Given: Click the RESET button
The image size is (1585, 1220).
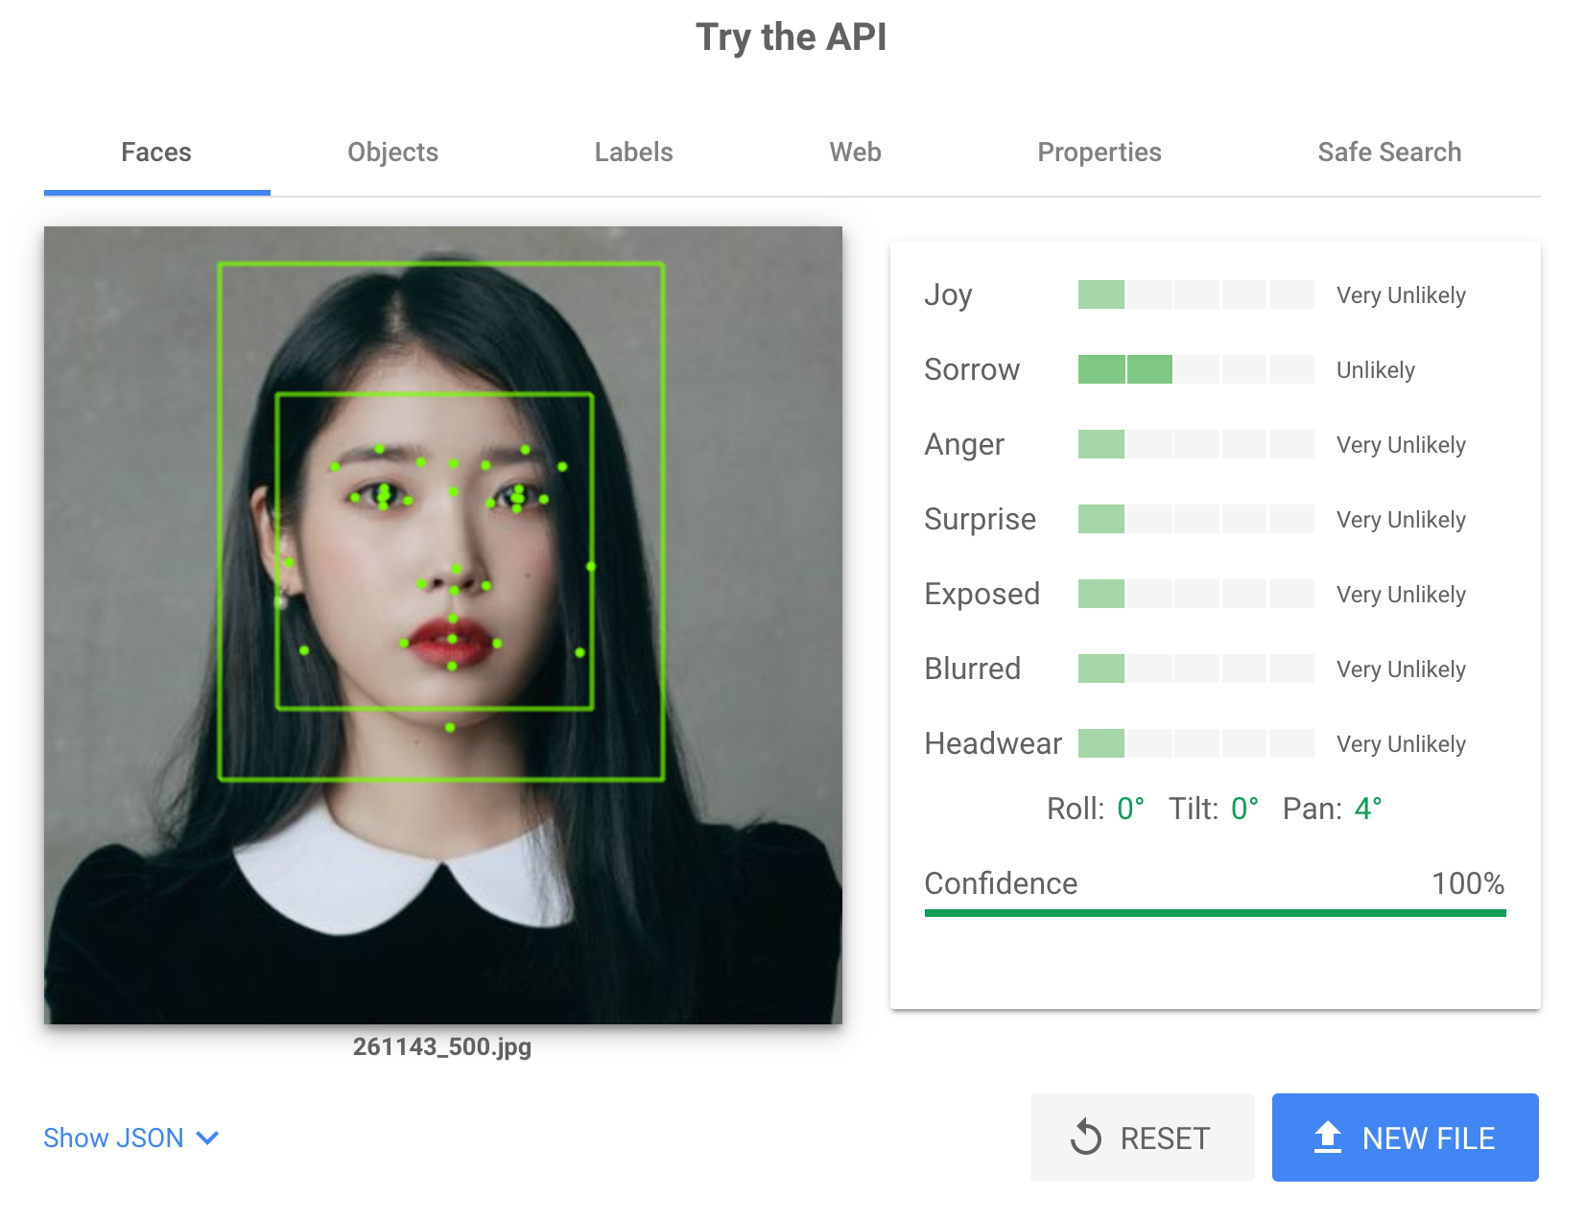Looking at the screenshot, I should 1142,1138.
